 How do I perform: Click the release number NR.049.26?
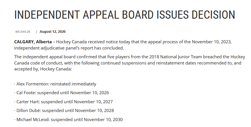(x=23, y=32)
